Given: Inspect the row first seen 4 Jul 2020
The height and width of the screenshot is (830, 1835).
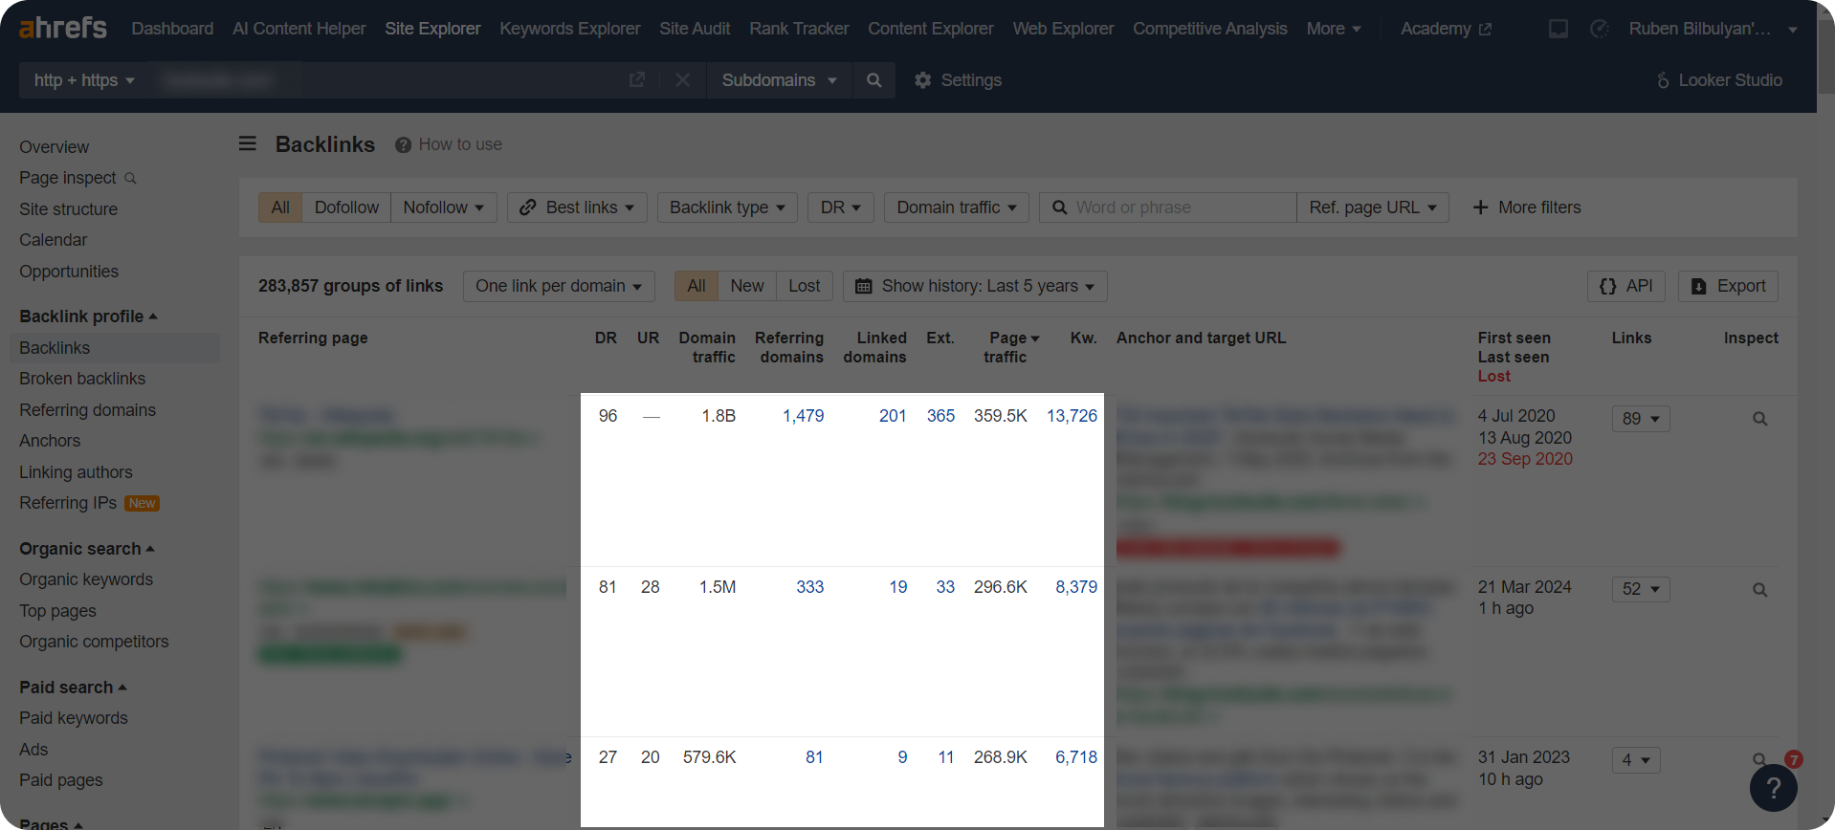Looking at the screenshot, I should pos(1759,419).
